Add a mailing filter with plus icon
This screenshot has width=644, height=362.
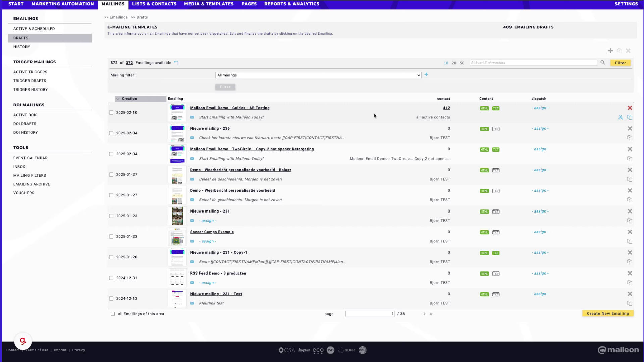pos(426,75)
